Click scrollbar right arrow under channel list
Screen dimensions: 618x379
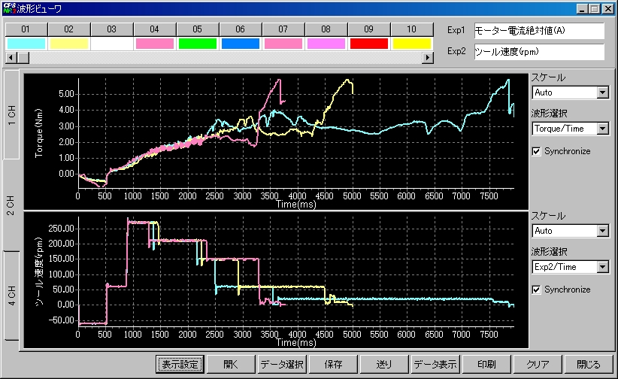point(429,58)
